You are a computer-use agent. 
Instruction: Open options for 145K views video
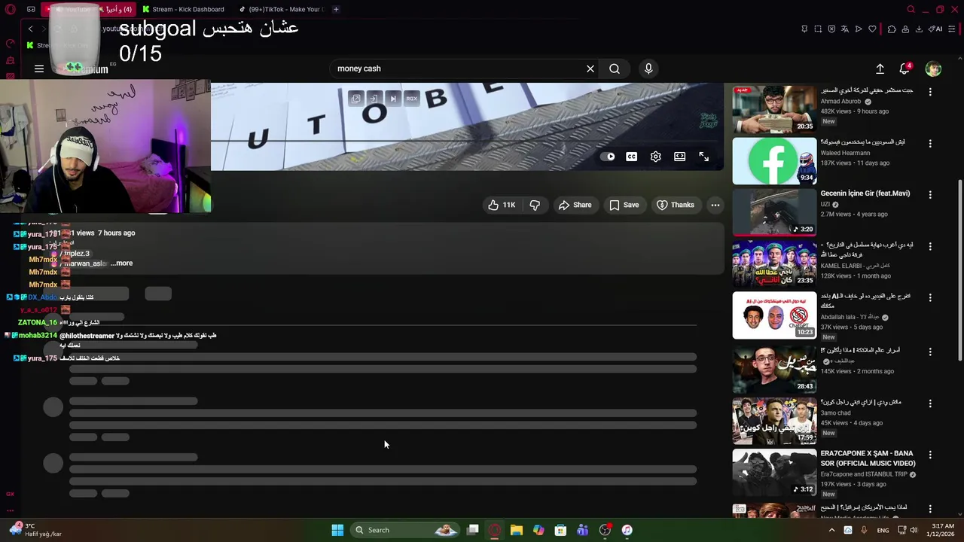(930, 352)
